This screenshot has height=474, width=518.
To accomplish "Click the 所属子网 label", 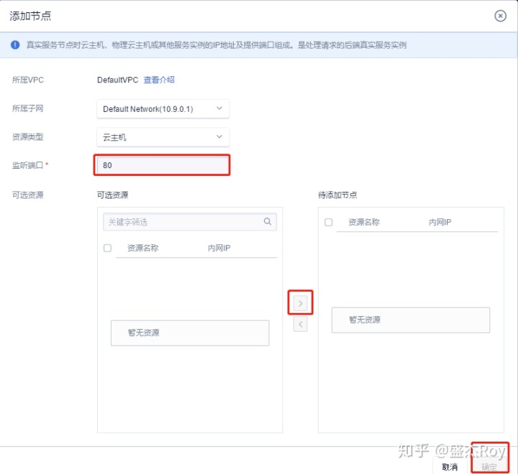I will pos(28,108).
